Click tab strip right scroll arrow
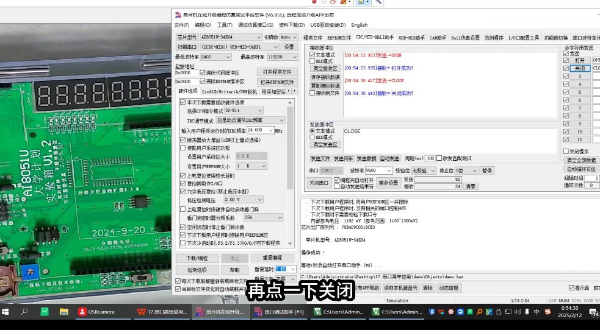600x330 pixels. pyautogui.click(x=294, y=91)
